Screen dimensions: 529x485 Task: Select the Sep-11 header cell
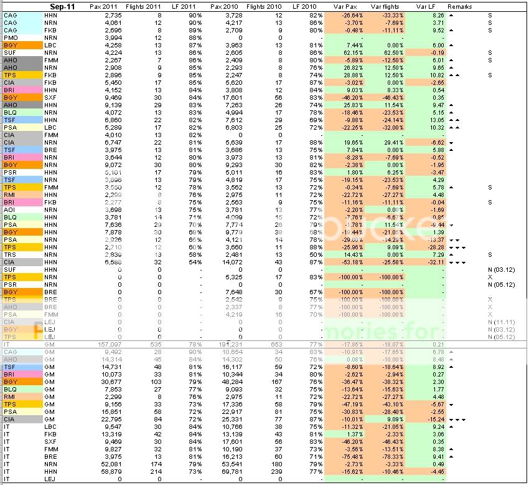click(x=62, y=6)
